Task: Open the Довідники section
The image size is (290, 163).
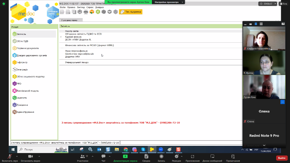Action: click(20, 105)
